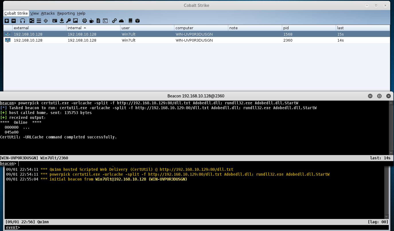Click the gear Generate Windows Executable icon
394x231 pixels.
(85, 21)
